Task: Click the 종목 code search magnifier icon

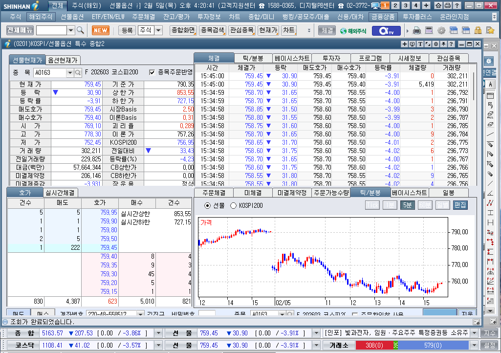Action: coord(78,73)
